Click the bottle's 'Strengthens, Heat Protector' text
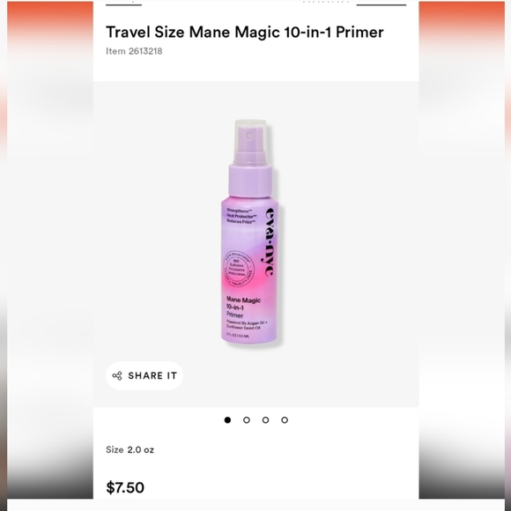The image size is (511, 511). pos(241,216)
